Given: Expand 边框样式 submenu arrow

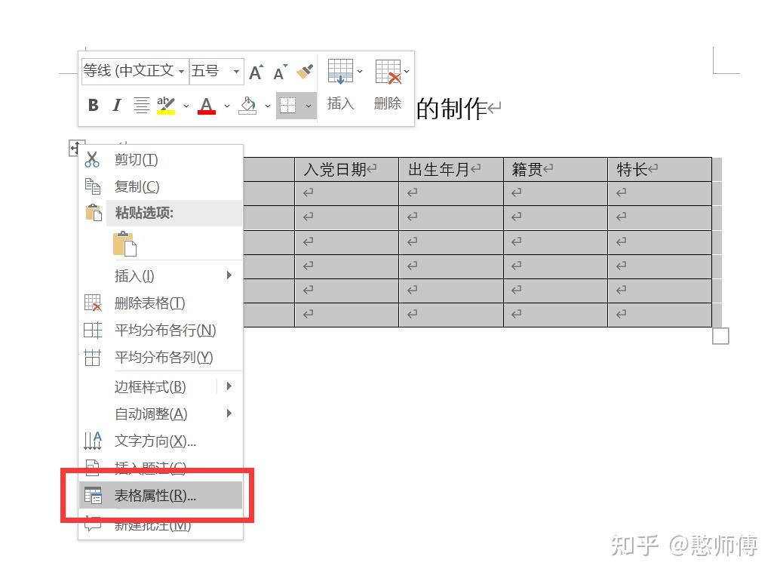Looking at the screenshot, I should tap(229, 386).
